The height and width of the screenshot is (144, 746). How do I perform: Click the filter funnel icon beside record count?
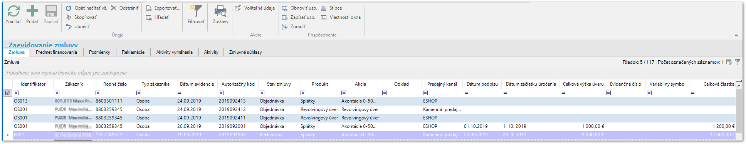pyautogui.click(x=738, y=62)
